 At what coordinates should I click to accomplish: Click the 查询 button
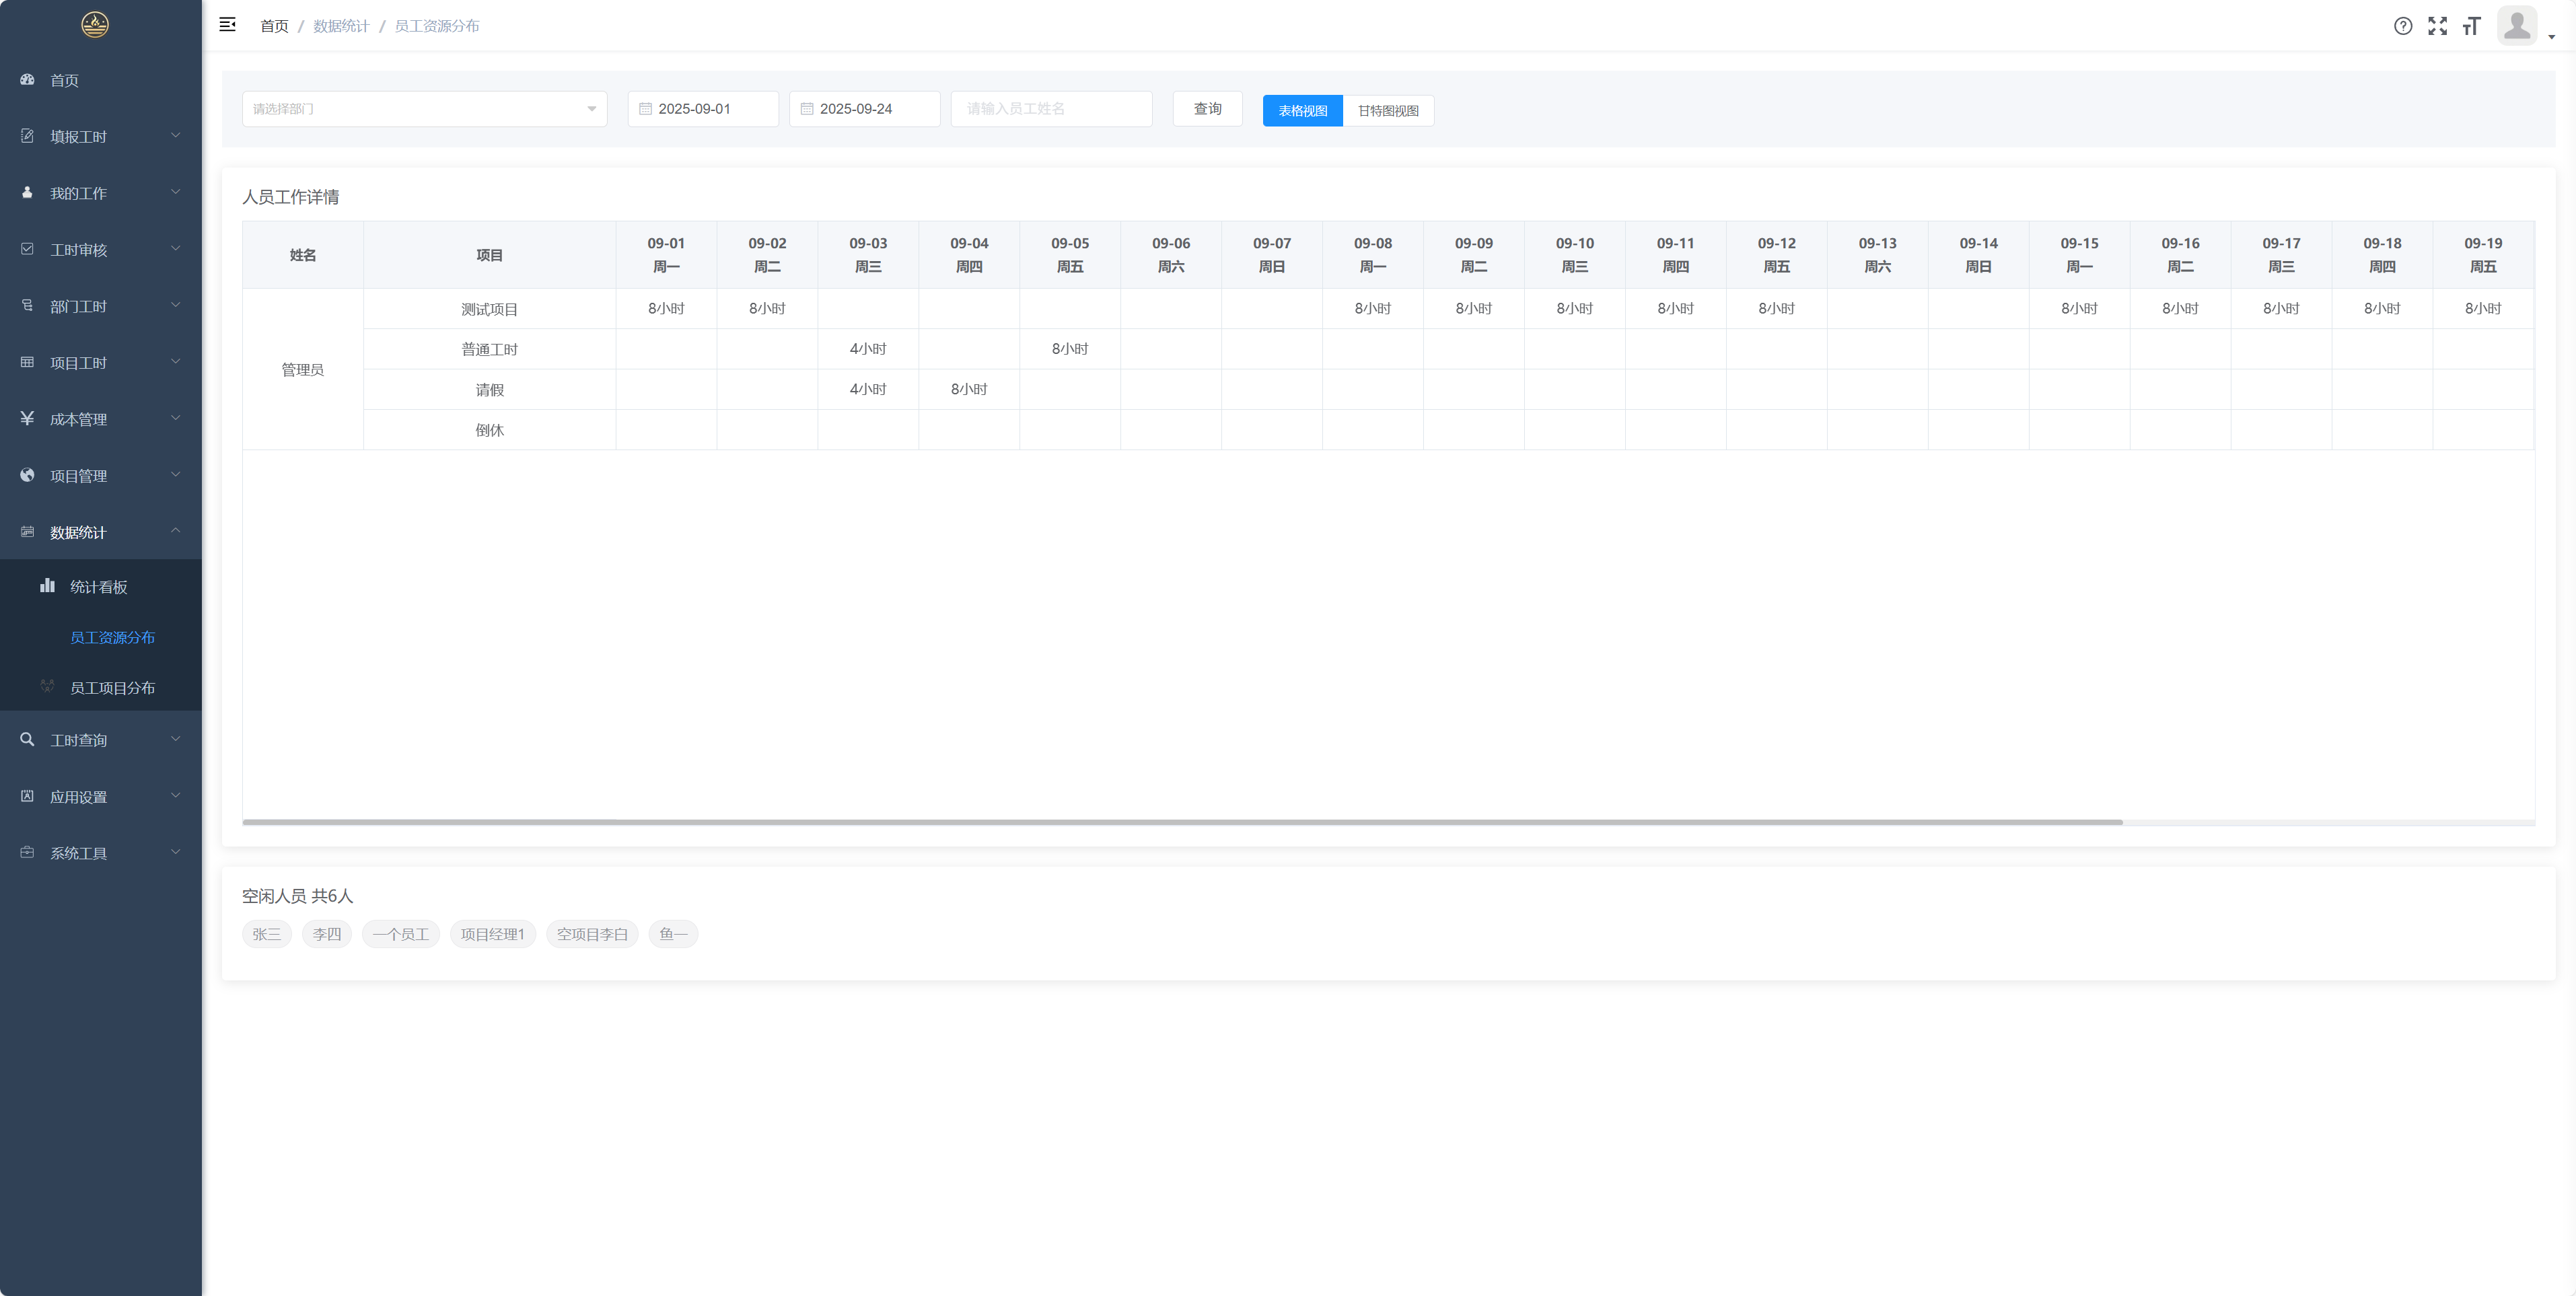1207,109
